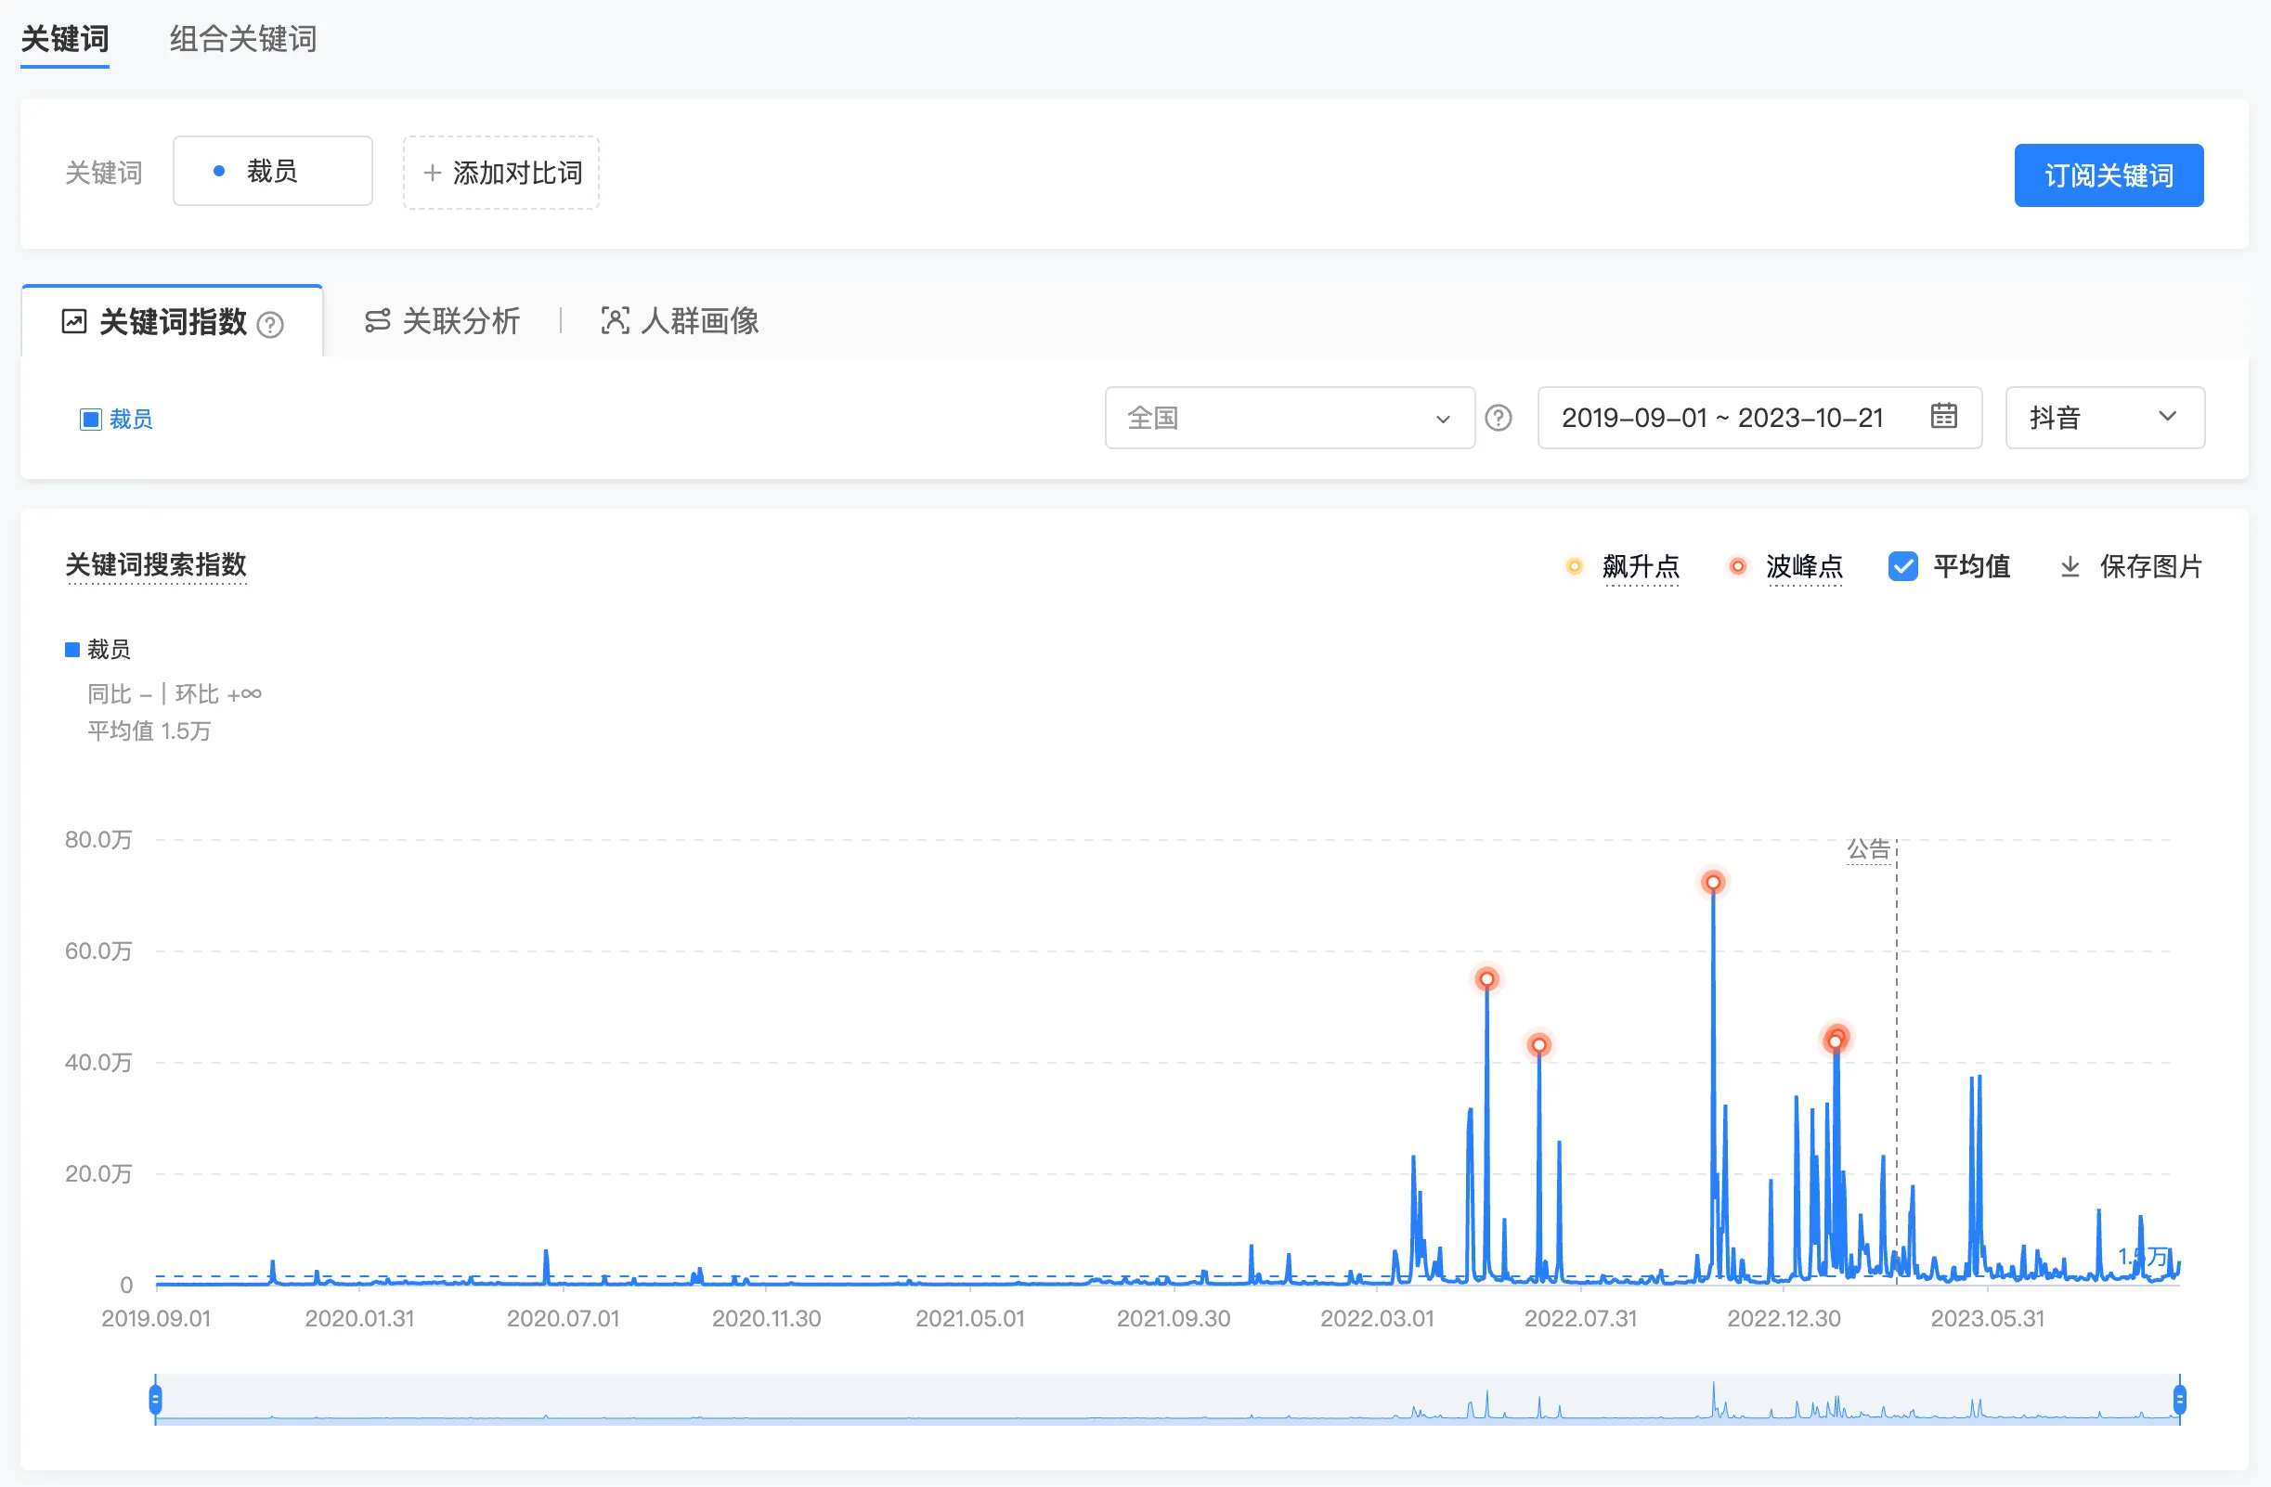Click help icon beside 关键词指数

pyautogui.click(x=271, y=325)
